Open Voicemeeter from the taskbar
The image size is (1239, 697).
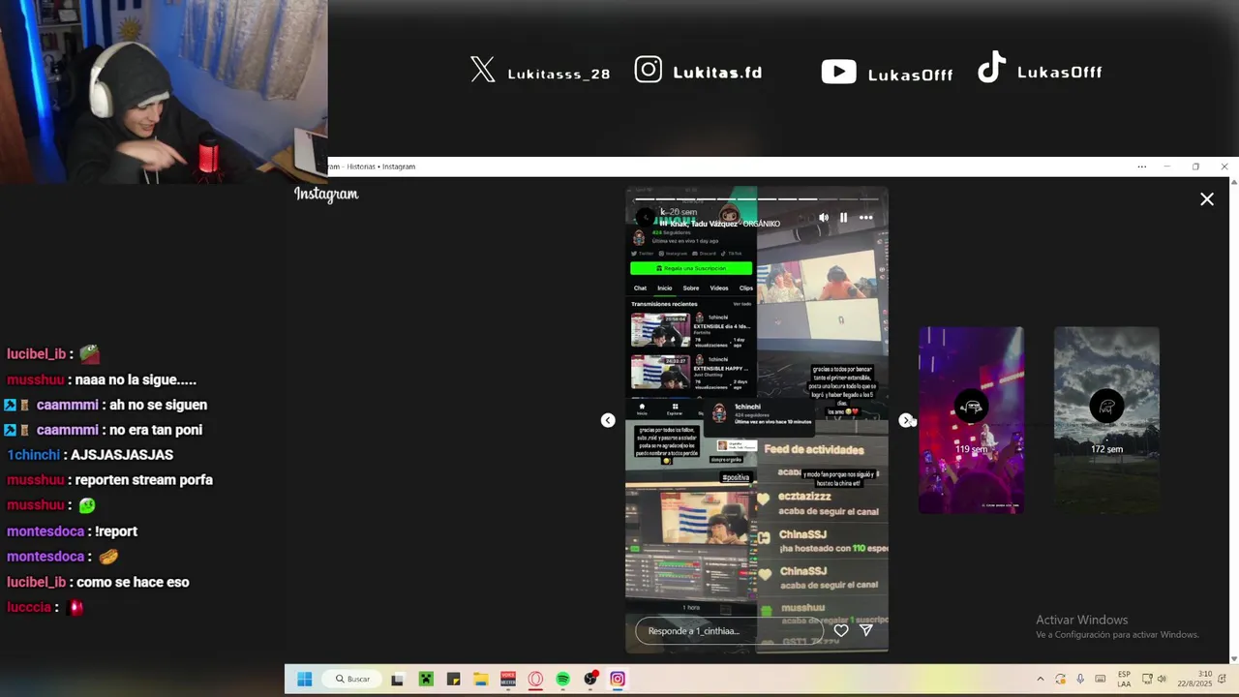508,679
